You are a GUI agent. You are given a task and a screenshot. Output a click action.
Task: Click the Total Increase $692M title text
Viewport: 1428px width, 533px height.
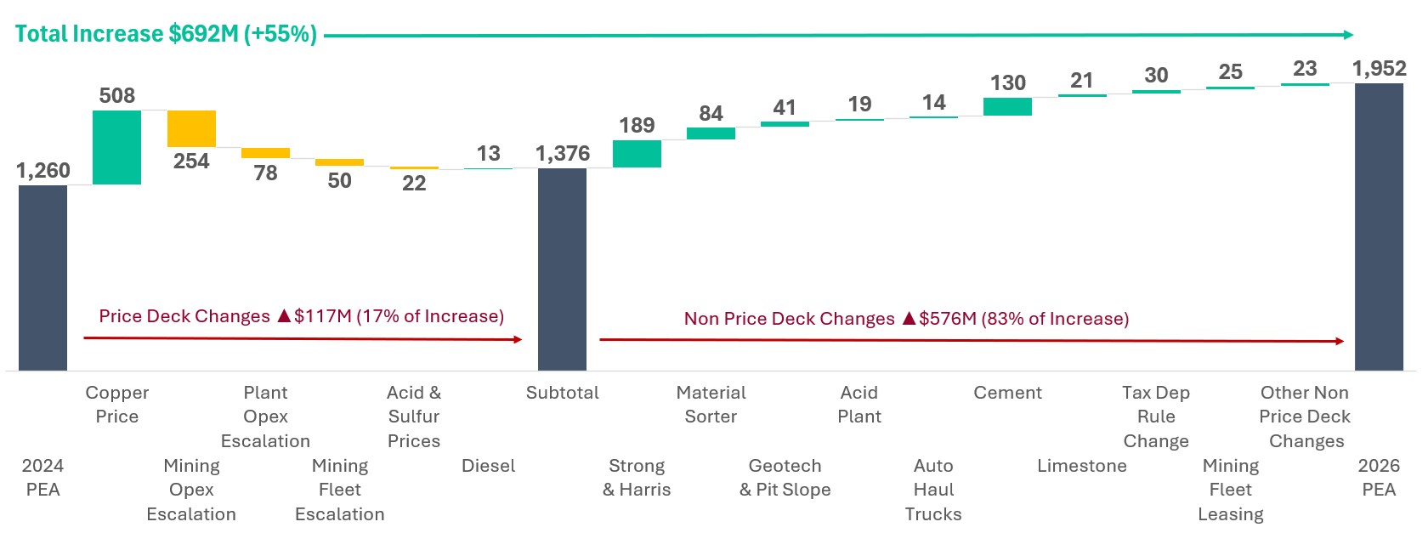click(166, 34)
